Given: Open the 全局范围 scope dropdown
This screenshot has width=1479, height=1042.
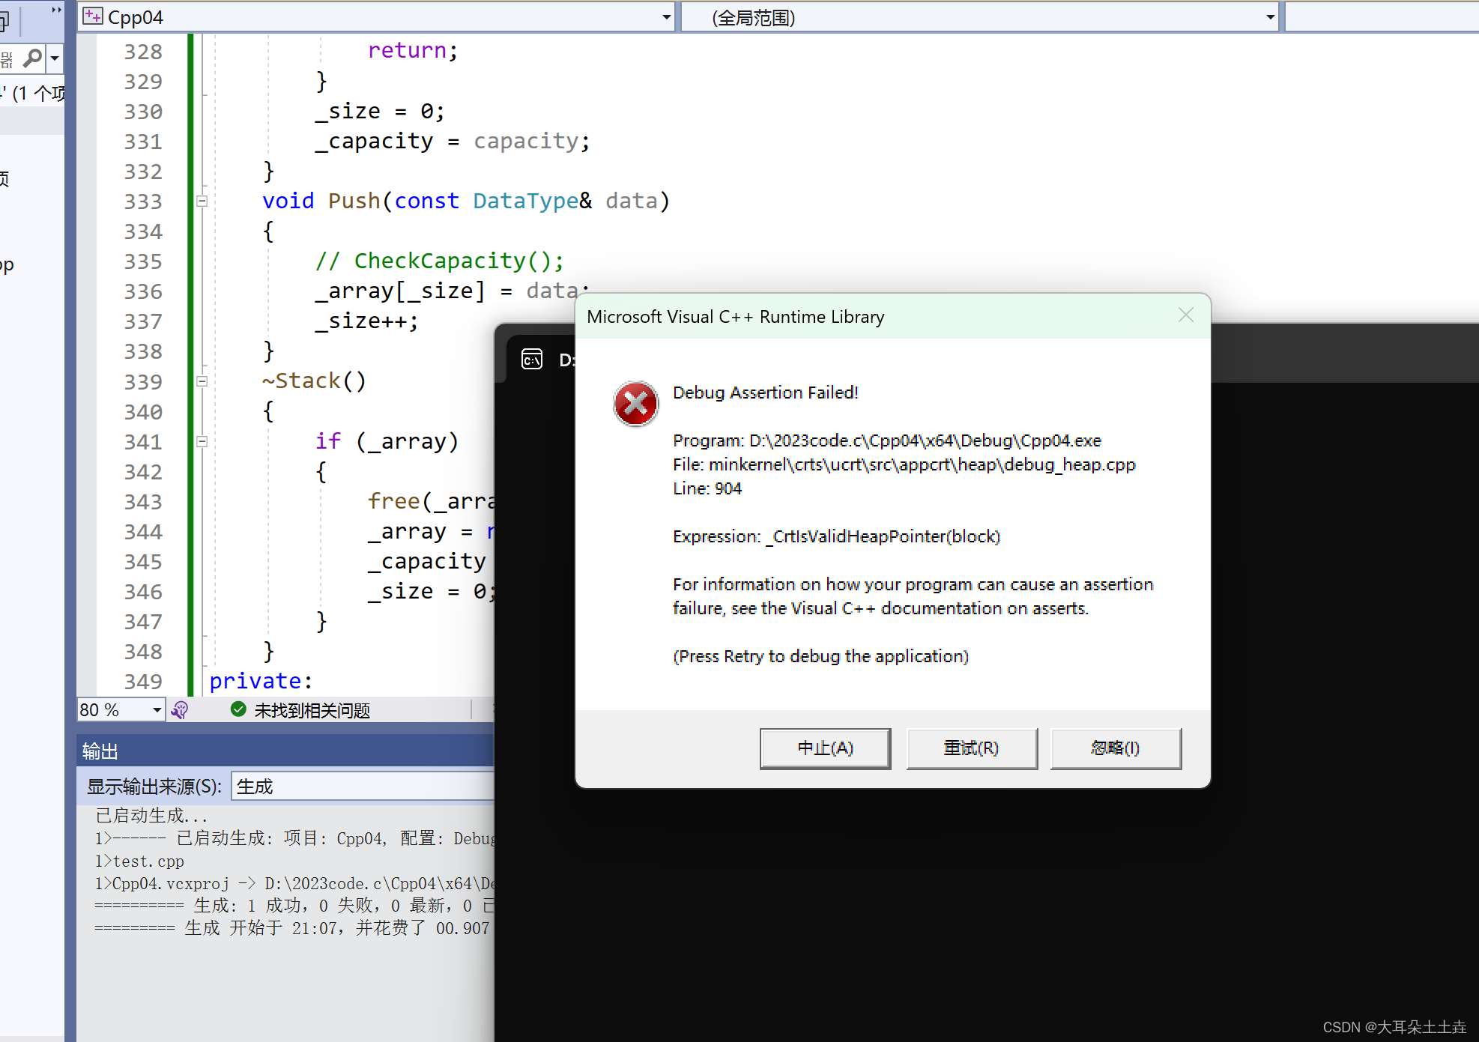Looking at the screenshot, I should 1270,17.
